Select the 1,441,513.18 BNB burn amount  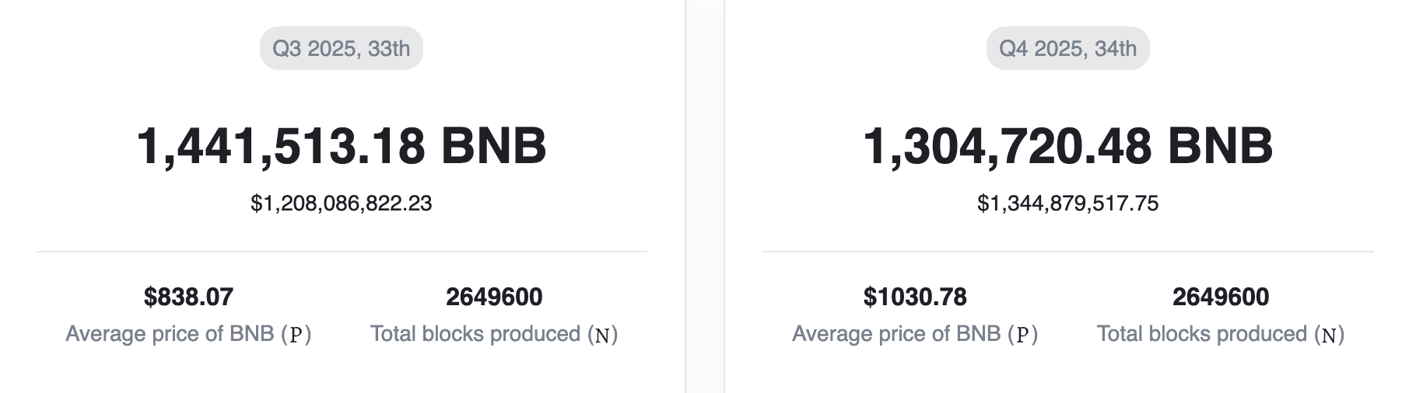[341, 145]
